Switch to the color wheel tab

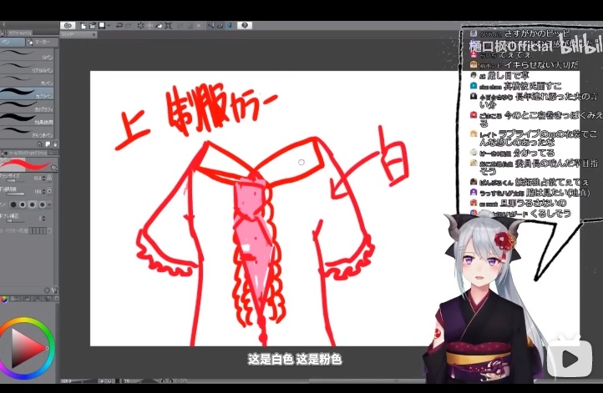coord(4,299)
